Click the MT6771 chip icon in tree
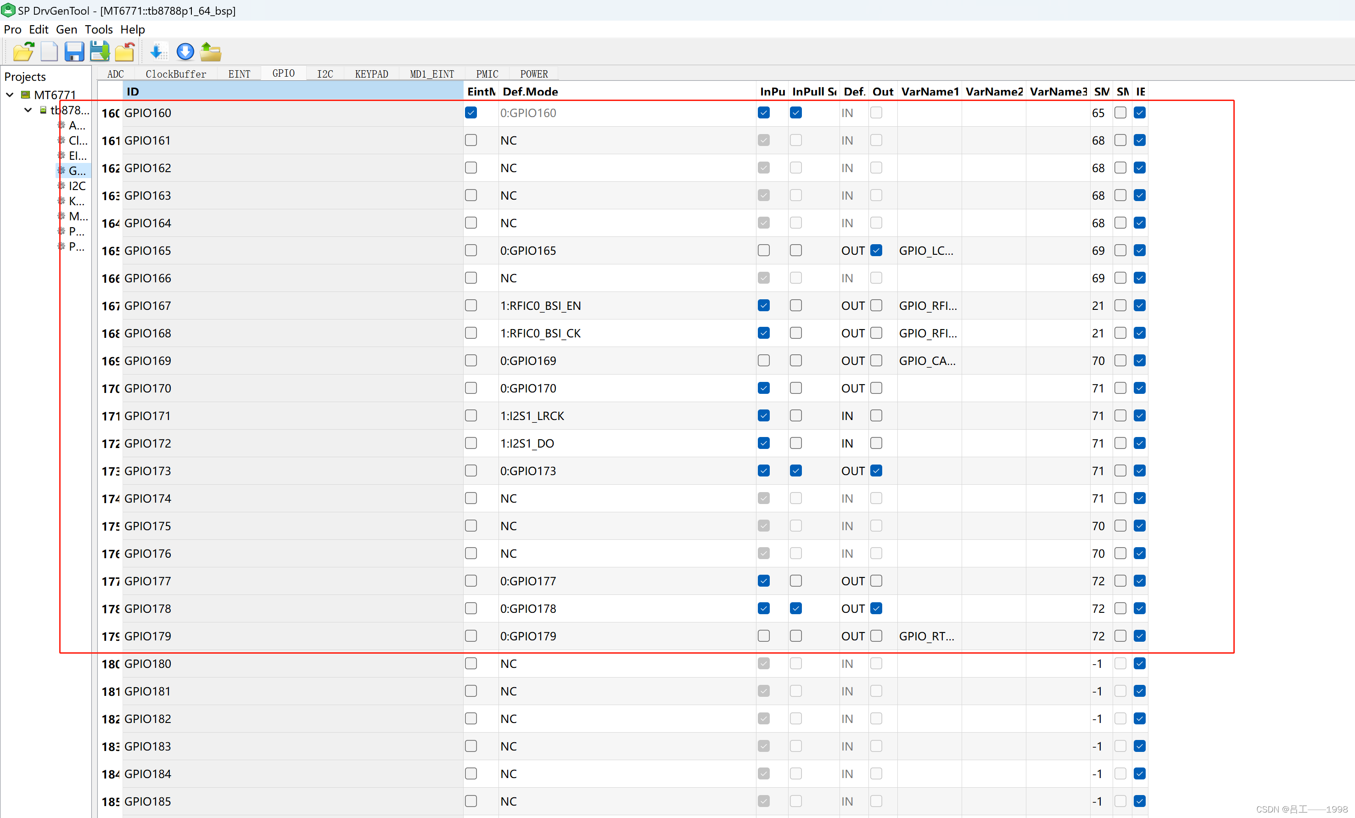Viewport: 1355px width, 818px height. tap(25, 95)
